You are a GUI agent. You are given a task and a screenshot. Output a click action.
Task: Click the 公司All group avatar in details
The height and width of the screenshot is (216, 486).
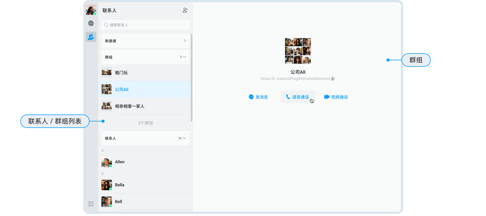click(298, 51)
